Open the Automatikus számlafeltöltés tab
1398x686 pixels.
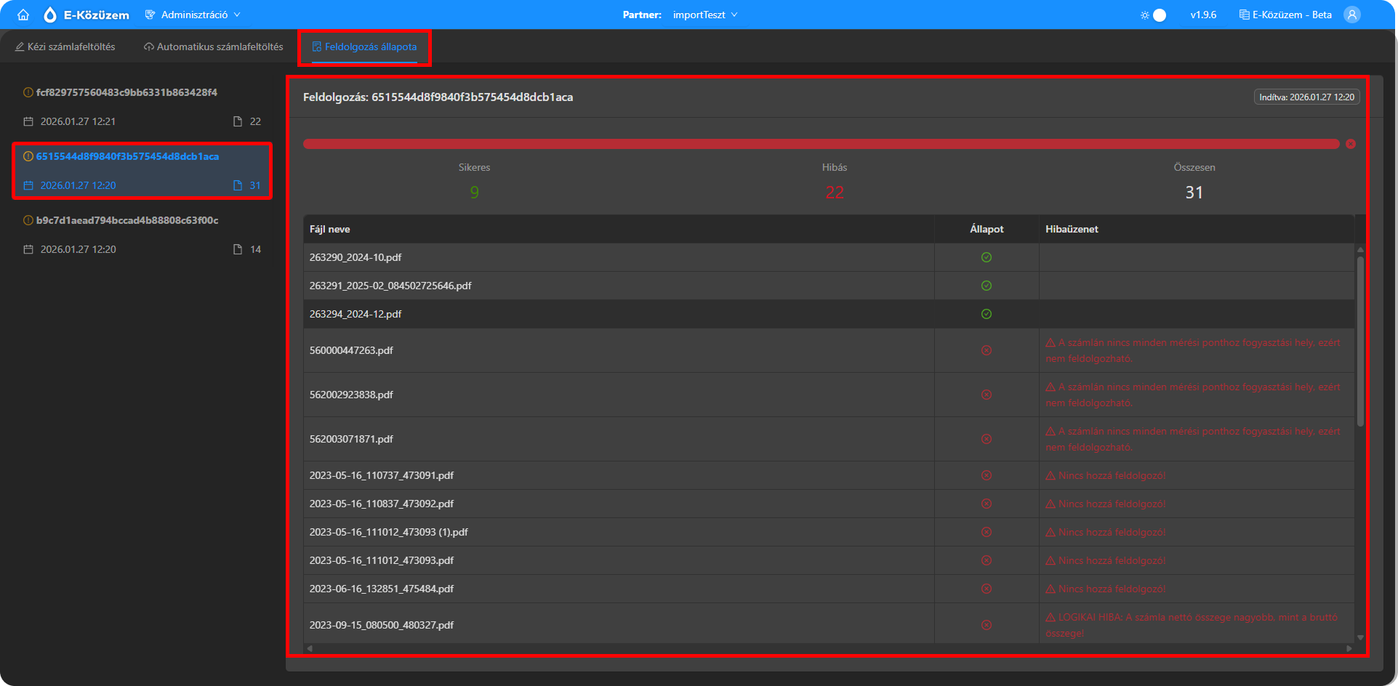(x=214, y=47)
